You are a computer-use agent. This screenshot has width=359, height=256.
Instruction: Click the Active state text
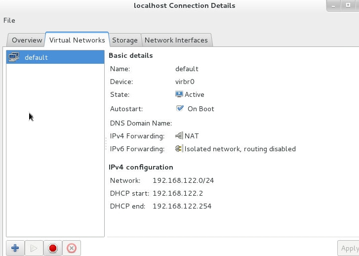pyautogui.click(x=195, y=94)
